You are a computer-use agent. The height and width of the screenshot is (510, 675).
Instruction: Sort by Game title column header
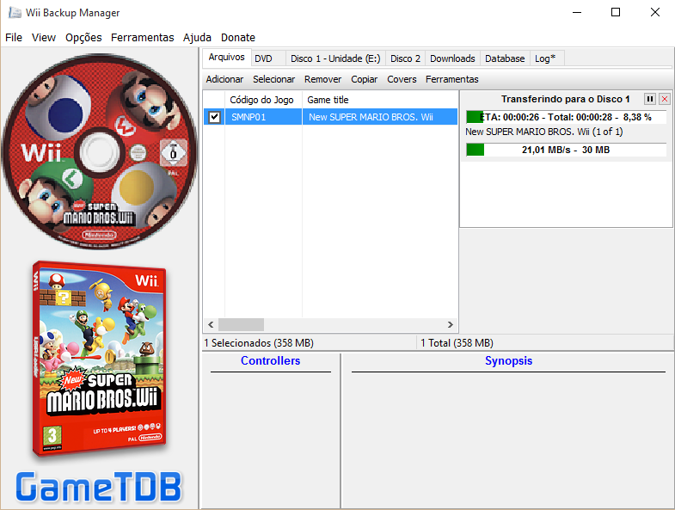click(x=378, y=100)
